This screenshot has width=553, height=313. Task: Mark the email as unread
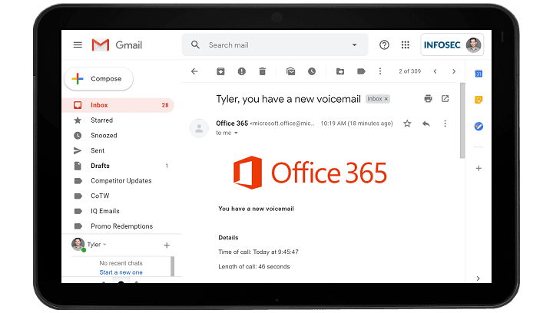click(x=290, y=71)
